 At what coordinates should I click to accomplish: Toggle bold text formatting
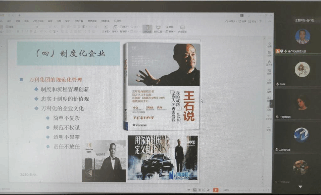coord(18,32)
